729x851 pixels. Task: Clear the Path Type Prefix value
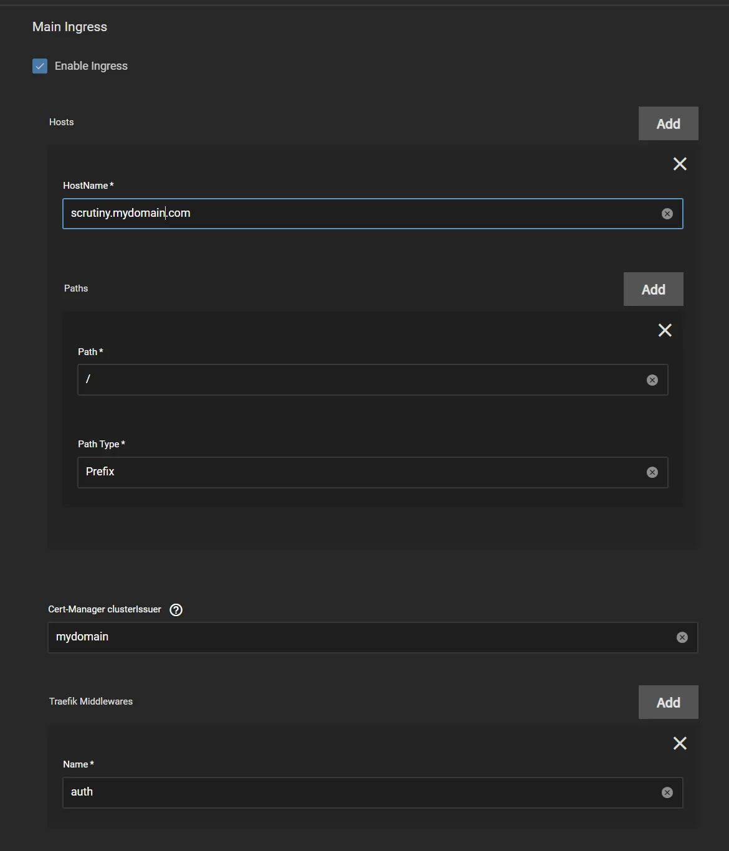(x=652, y=472)
